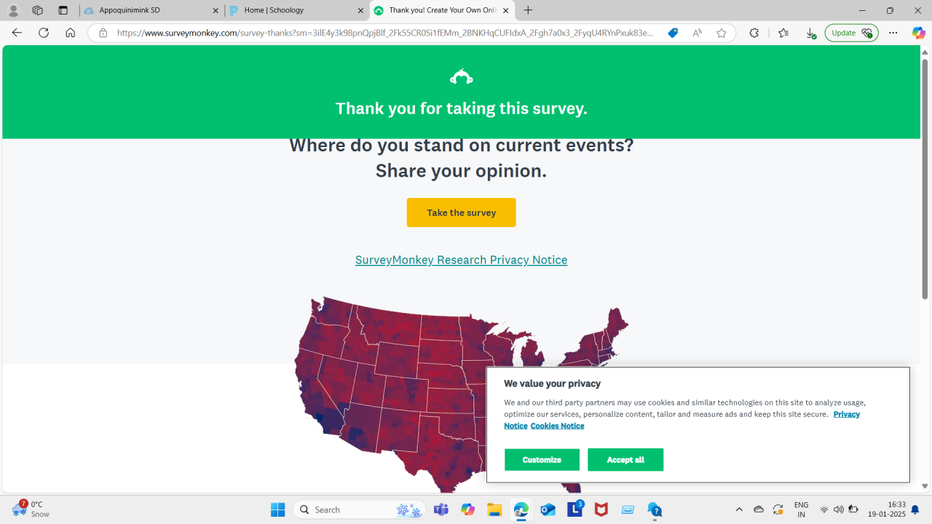The image size is (932, 524).
Task: Open the shopping price tag icon
Action: click(x=673, y=33)
